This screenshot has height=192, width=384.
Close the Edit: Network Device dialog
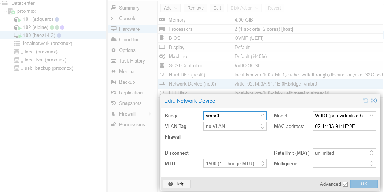pyautogui.click(x=374, y=101)
